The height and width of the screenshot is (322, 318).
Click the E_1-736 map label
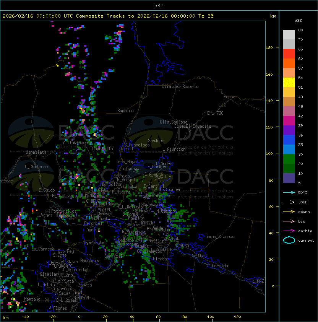click(x=215, y=113)
